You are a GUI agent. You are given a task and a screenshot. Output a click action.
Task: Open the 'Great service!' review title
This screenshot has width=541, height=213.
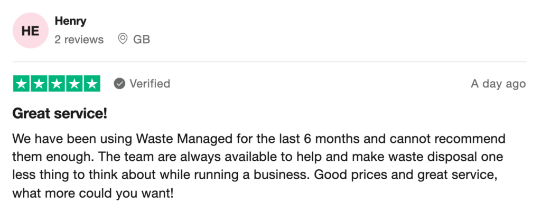coord(60,114)
